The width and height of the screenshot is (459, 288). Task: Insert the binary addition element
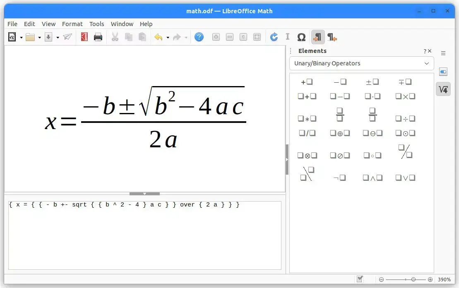307,96
